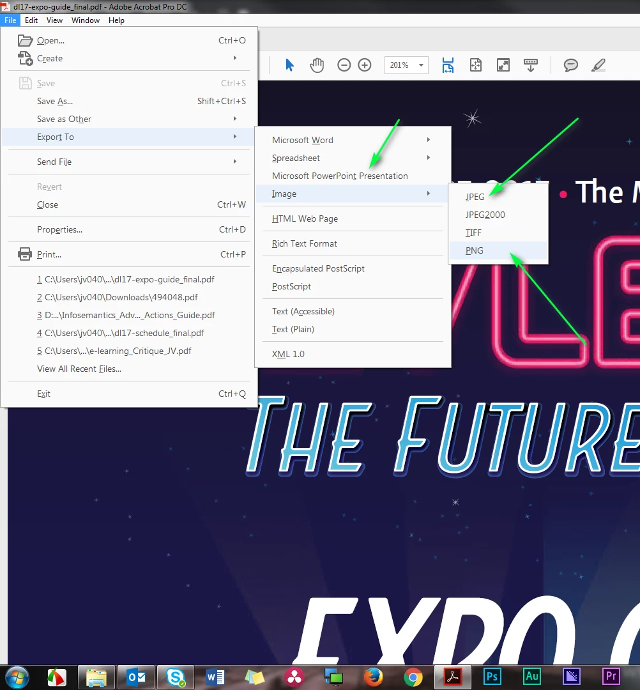
Task: Expand the Export To submenu
Action: click(x=128, y=137)
